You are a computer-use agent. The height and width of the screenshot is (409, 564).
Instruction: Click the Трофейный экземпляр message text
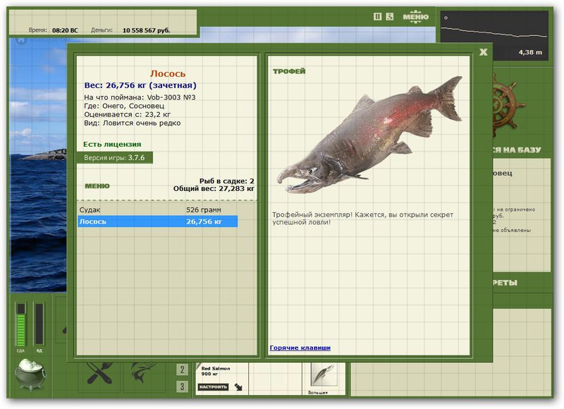[362, 219]
